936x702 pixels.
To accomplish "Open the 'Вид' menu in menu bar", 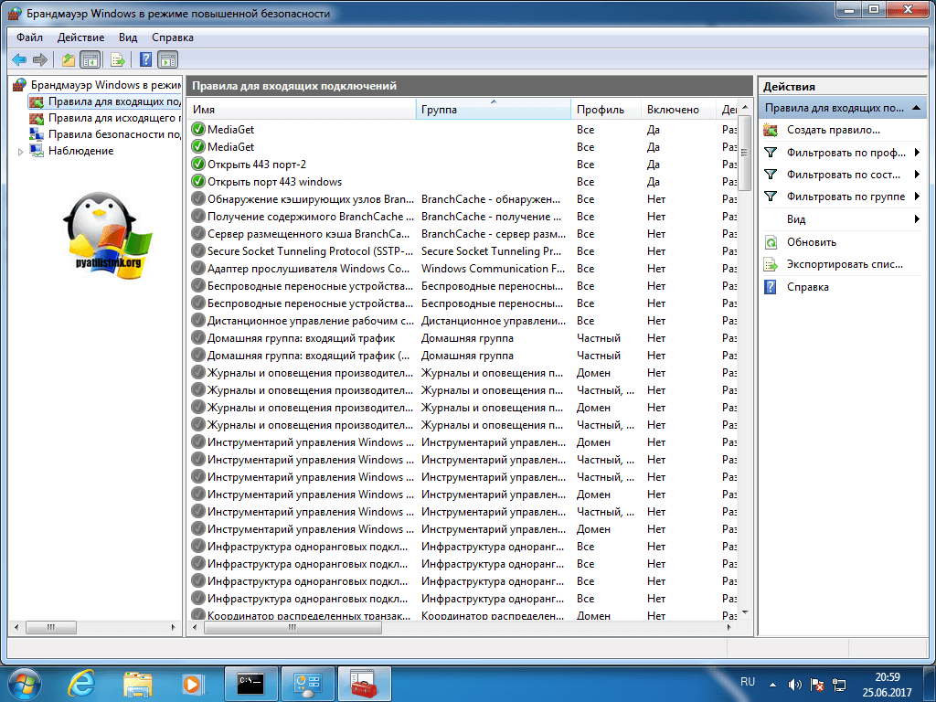I will (x=128, y=37).
